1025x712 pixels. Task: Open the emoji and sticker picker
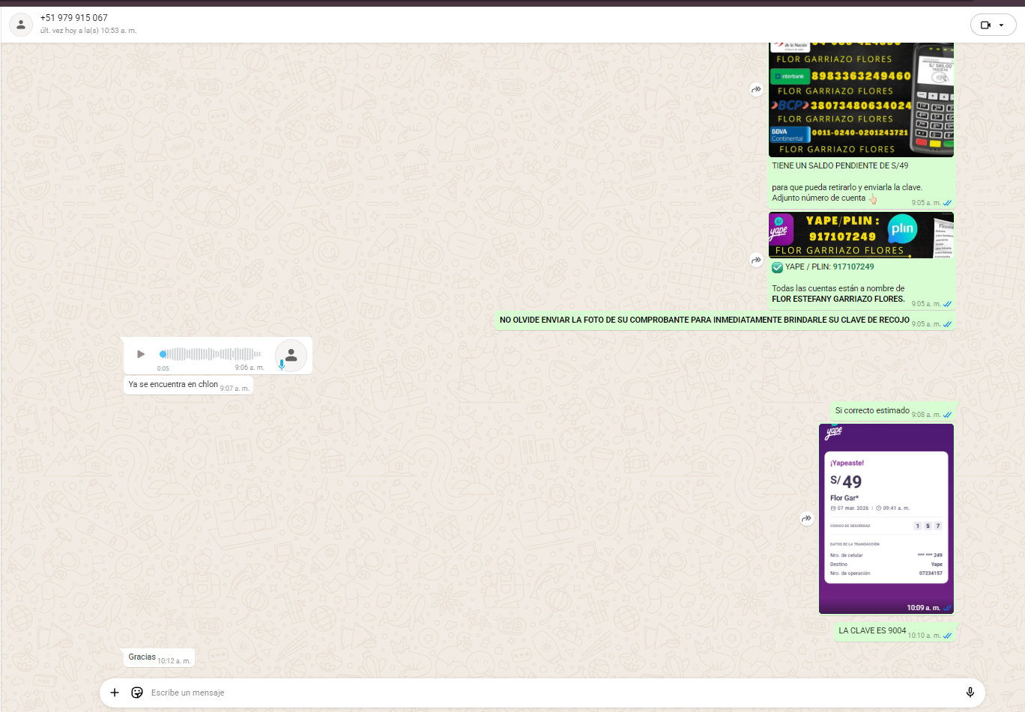pyautogui.click(x=137, y=693)
